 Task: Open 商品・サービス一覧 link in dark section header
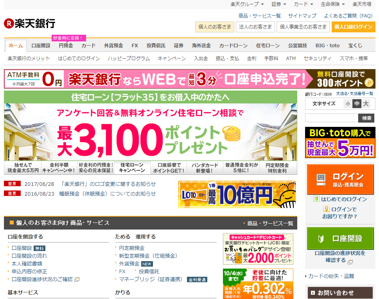coord(270,223)
